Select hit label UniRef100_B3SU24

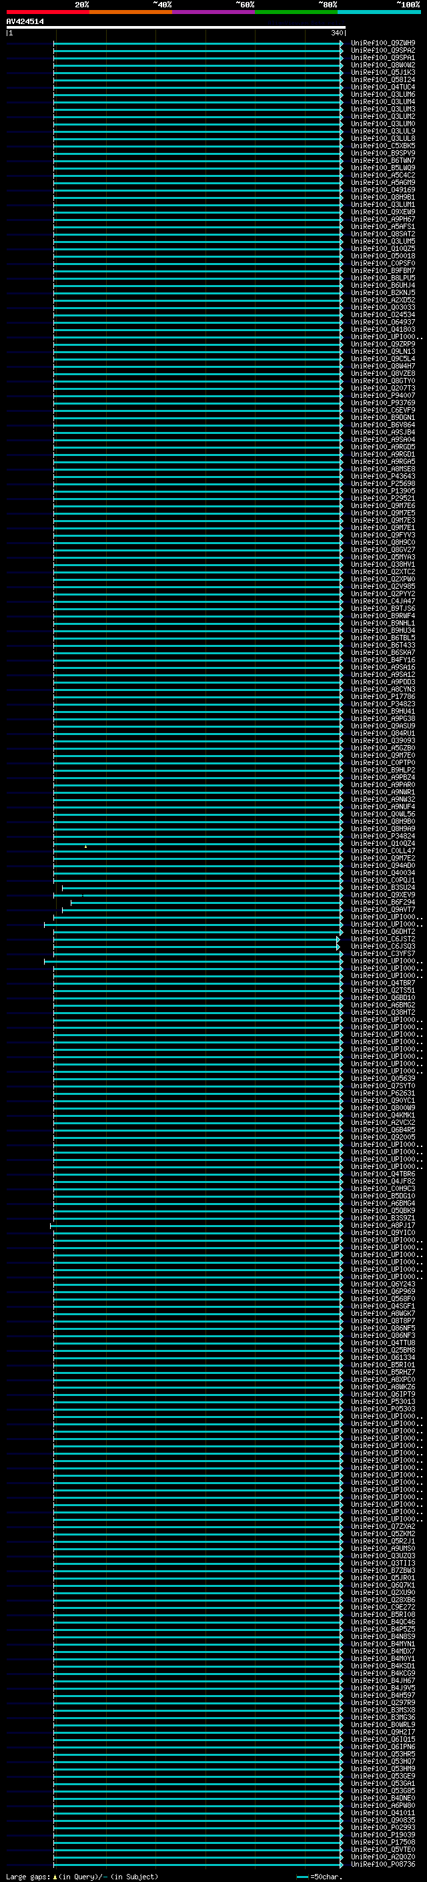click(383, 888)
